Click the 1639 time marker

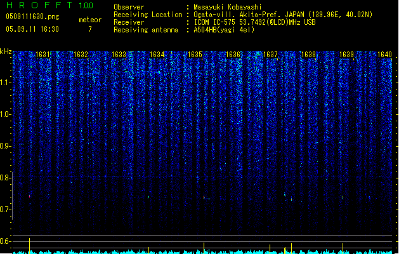pyautogui.click(x=346, y=55)
